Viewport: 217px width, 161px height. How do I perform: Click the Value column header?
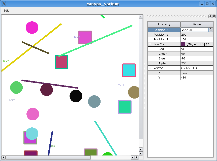pyautogui.click(x=197, y=24)
